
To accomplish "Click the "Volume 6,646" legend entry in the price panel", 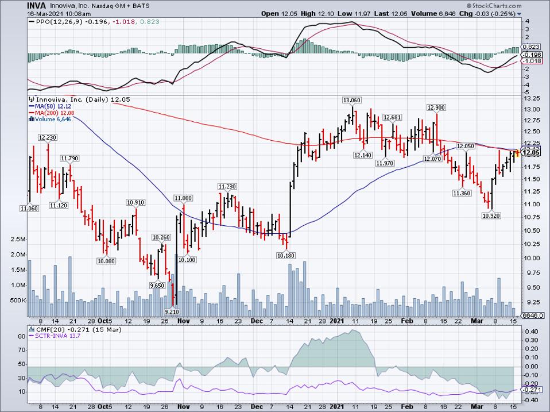I will tap(53, 120).
